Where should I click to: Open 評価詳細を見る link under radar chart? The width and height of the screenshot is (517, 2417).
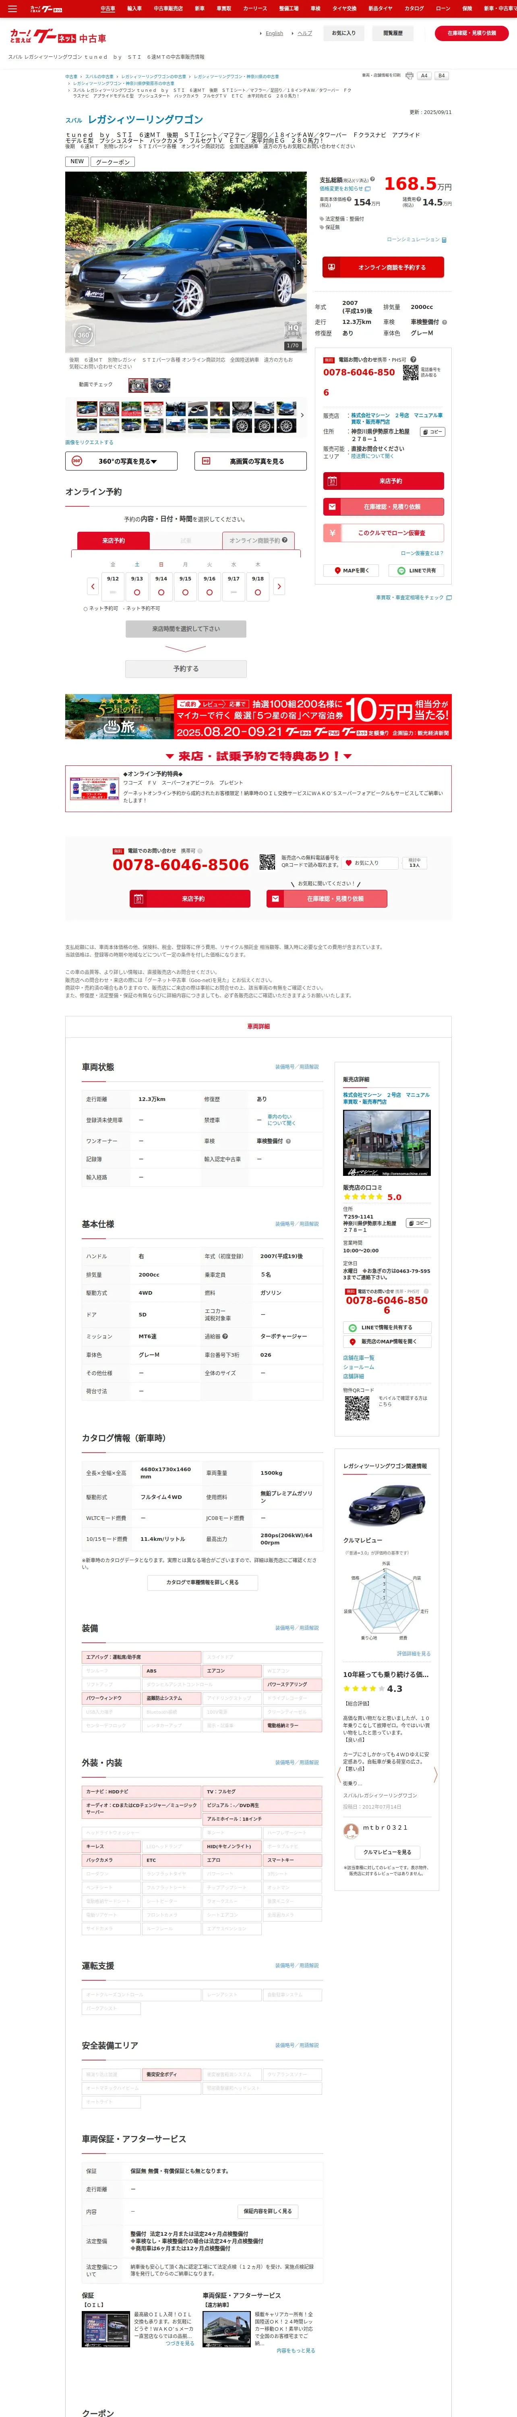click(414, 1653)
